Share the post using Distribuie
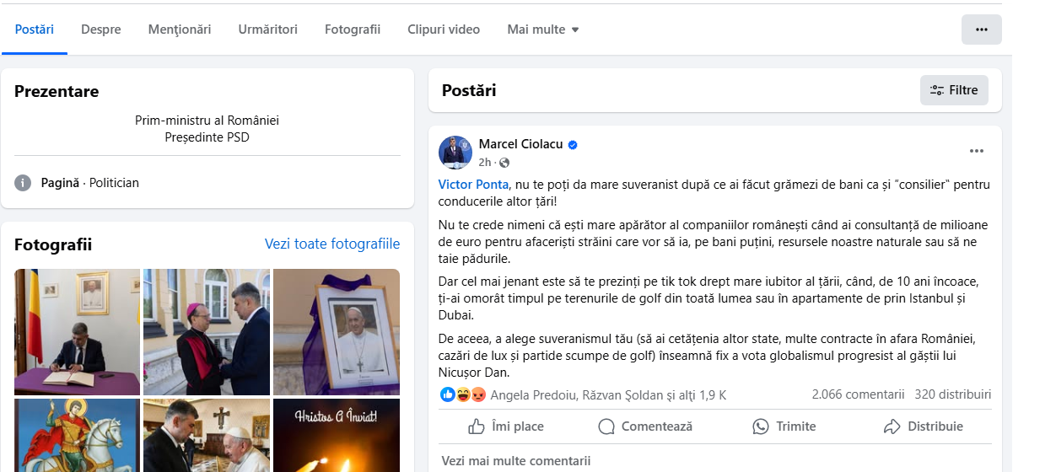 pos(923,426)
